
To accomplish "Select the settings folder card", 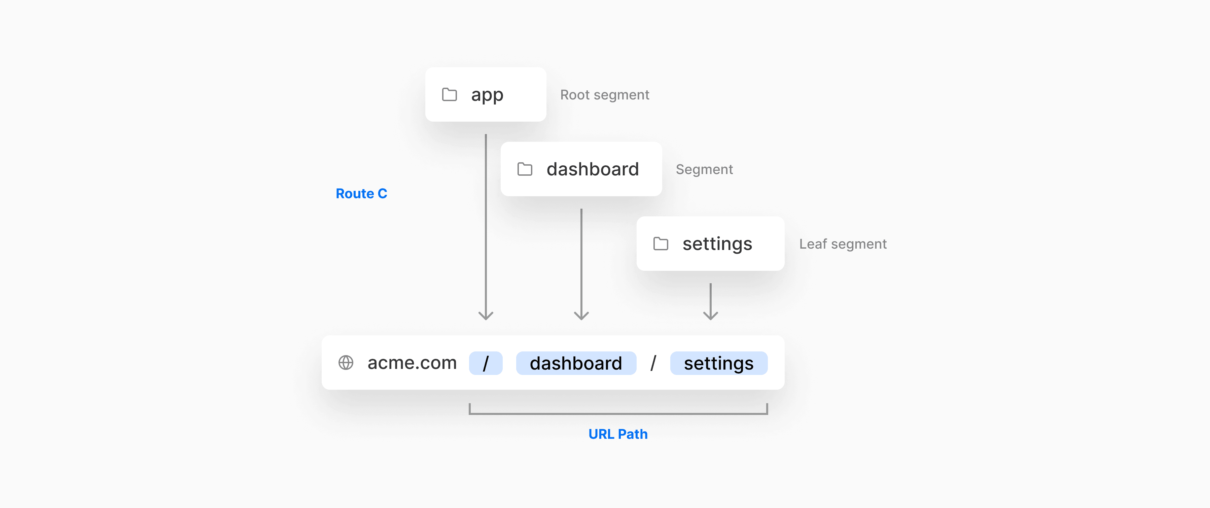I will pos(711,244).
